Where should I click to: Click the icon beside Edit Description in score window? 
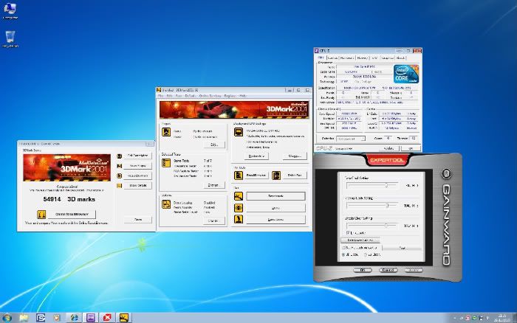120,156
